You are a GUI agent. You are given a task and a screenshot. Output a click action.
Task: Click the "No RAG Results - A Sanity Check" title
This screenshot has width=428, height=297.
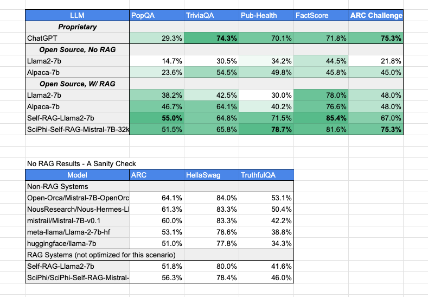coord(81,163)
